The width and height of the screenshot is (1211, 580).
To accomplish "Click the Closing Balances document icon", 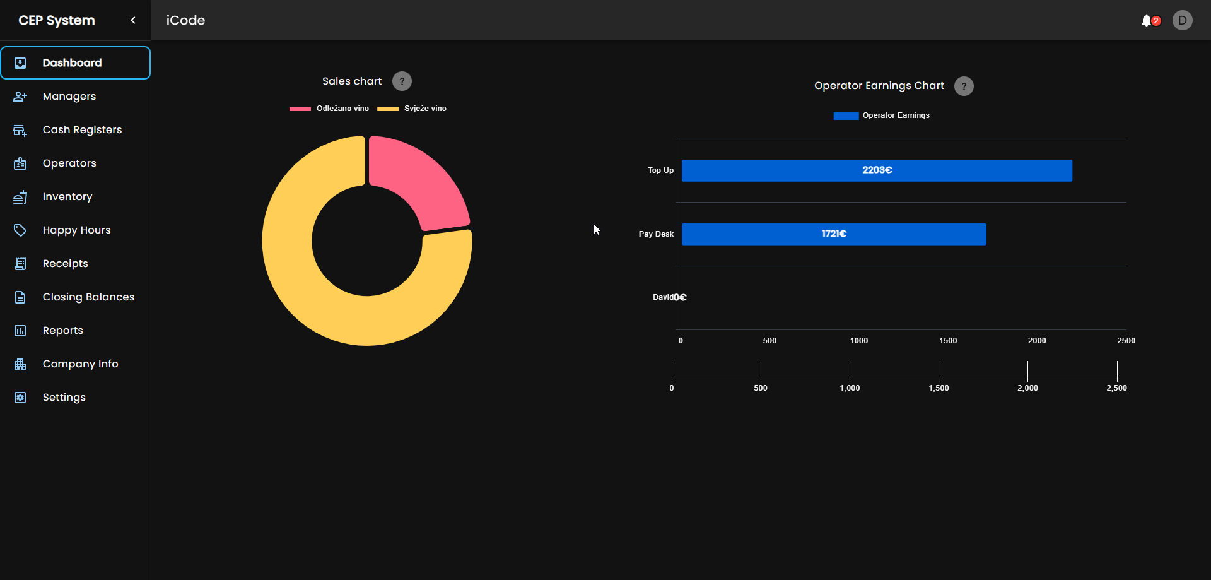I will [20, 297].
